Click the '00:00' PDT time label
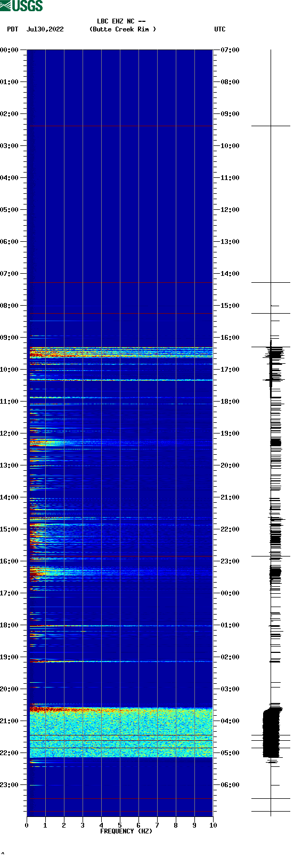 (10, 50)
